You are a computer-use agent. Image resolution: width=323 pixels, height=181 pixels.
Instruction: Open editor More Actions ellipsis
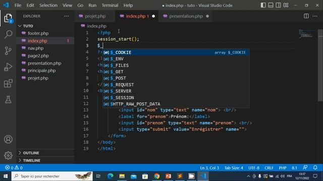[x=315, y=16]
